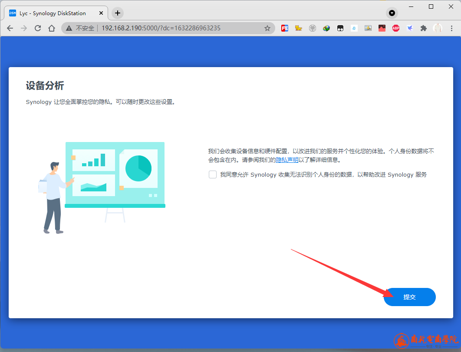
Task: Click the blue bird extension icon
Action: coord(410,28)
